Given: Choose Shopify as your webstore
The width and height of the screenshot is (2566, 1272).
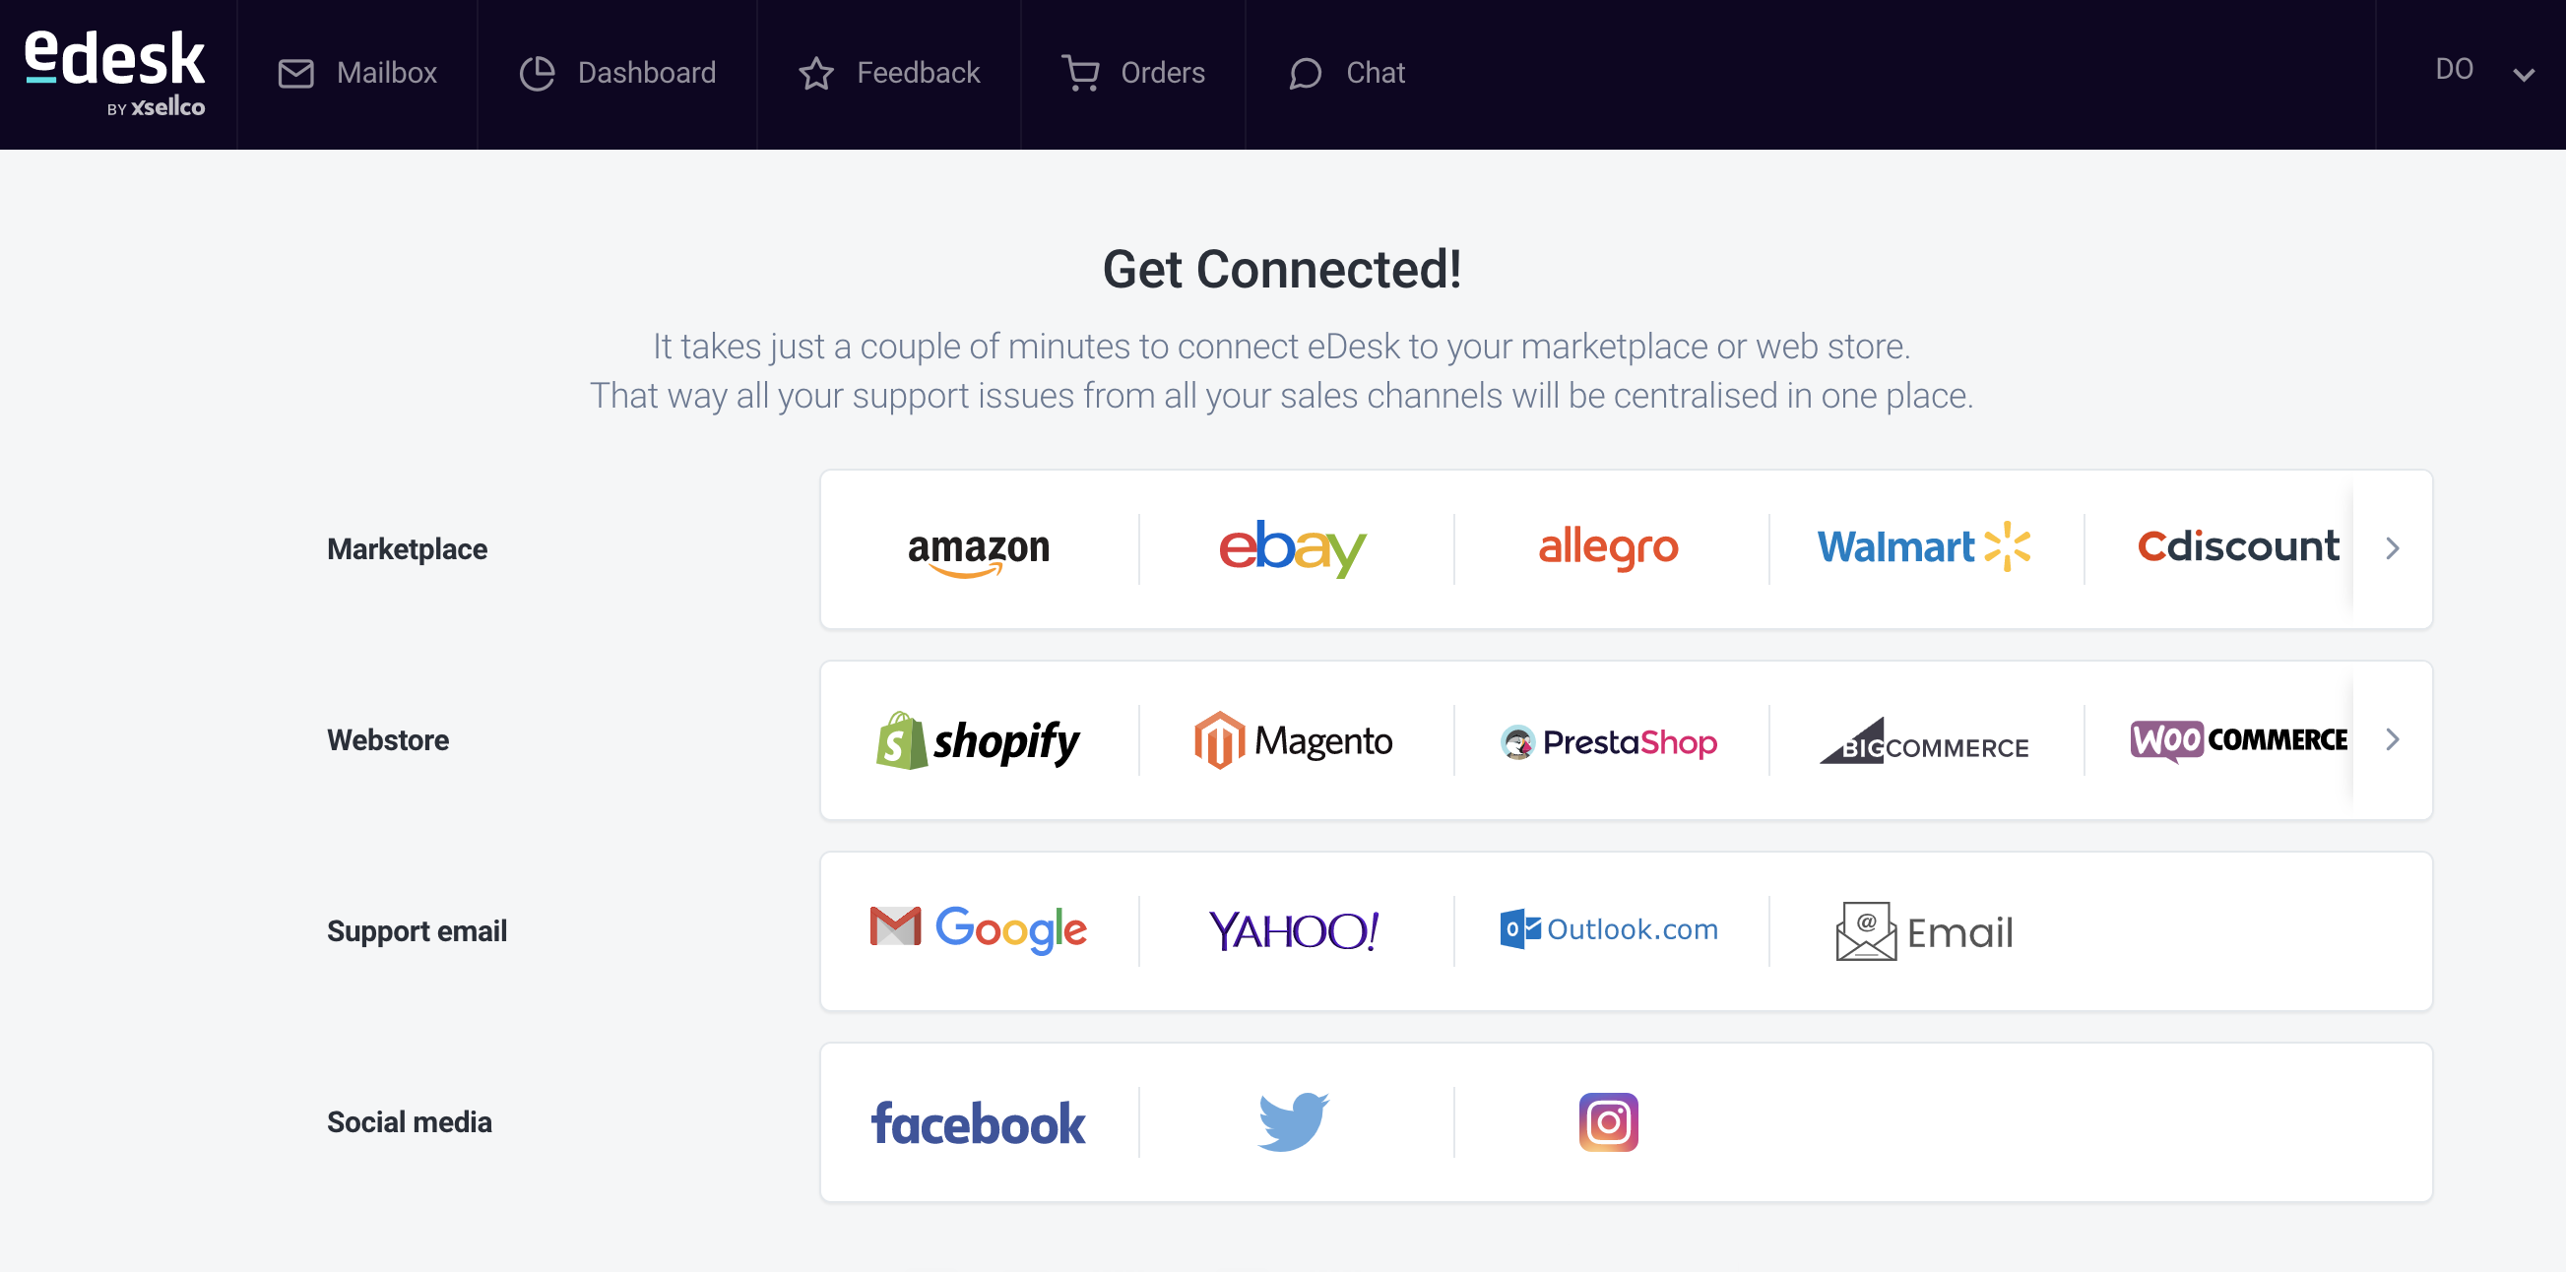Looking at the screenshot, I should [x=978, y=740].
